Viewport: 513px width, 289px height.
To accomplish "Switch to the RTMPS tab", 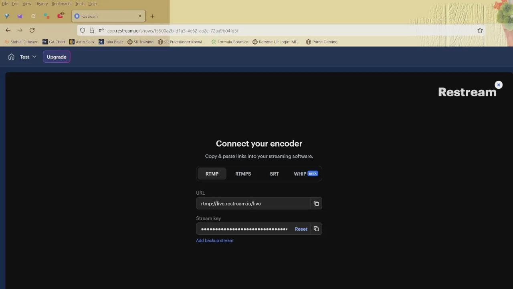I will [x=243, y=174].
